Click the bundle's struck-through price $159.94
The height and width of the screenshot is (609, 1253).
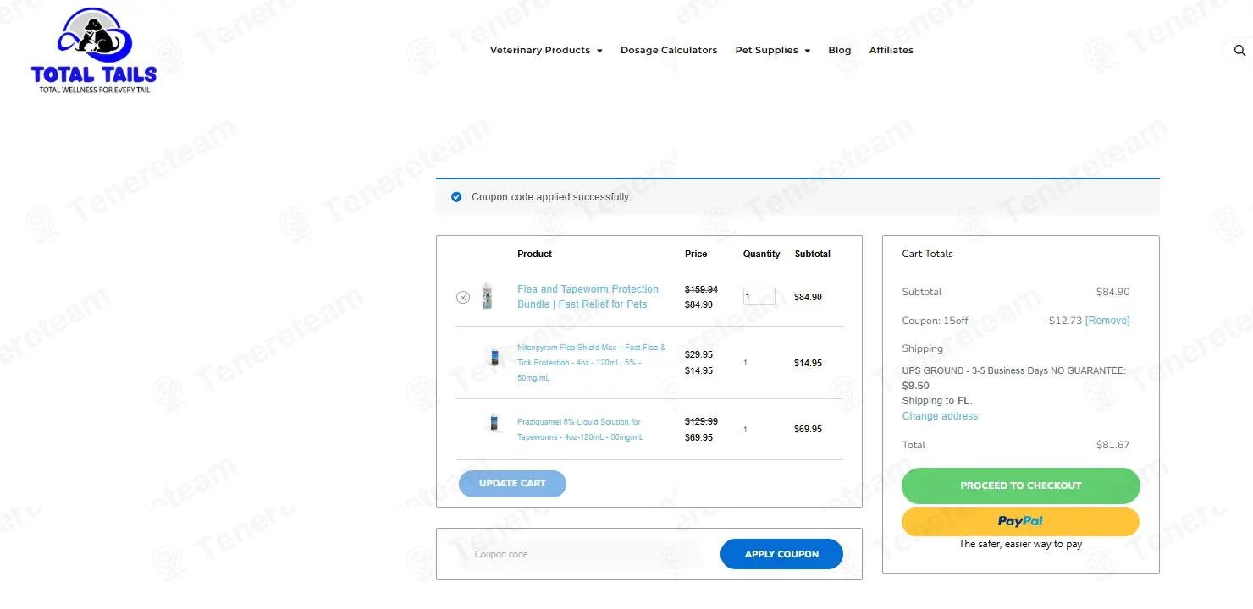[701, 289]
